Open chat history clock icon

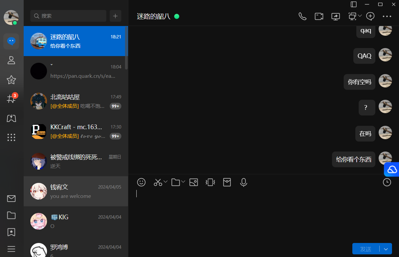(387, 182)
